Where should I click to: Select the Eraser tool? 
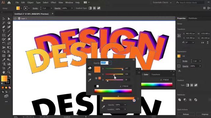pyautogui.click(x=9, y=39)
